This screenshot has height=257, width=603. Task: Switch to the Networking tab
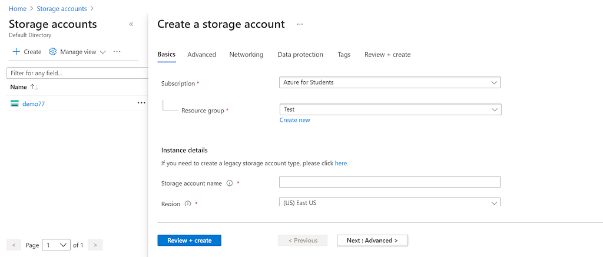click(x=246, y=55)
